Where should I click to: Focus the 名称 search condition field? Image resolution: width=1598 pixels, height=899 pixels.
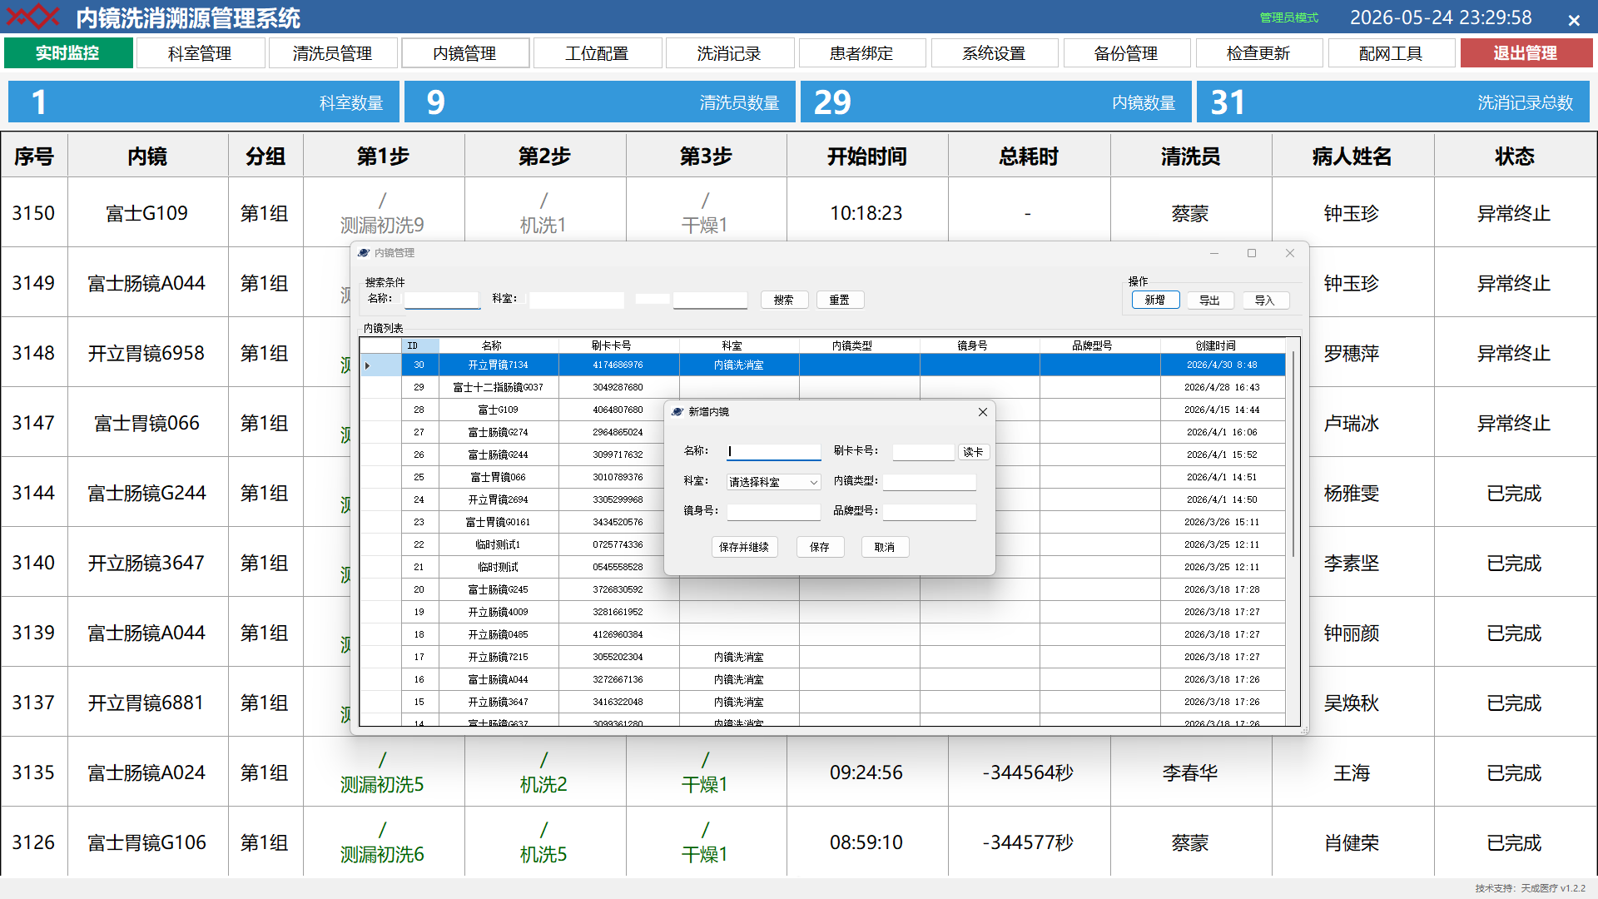click(442, 300)
